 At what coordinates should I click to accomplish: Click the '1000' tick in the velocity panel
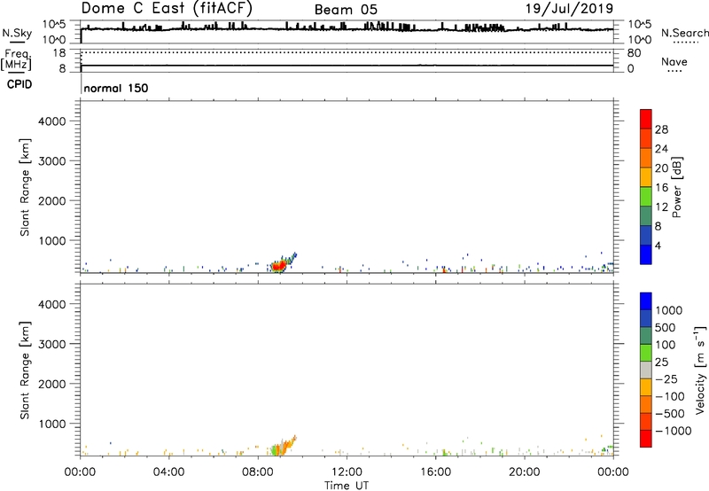tap(52, 424)
